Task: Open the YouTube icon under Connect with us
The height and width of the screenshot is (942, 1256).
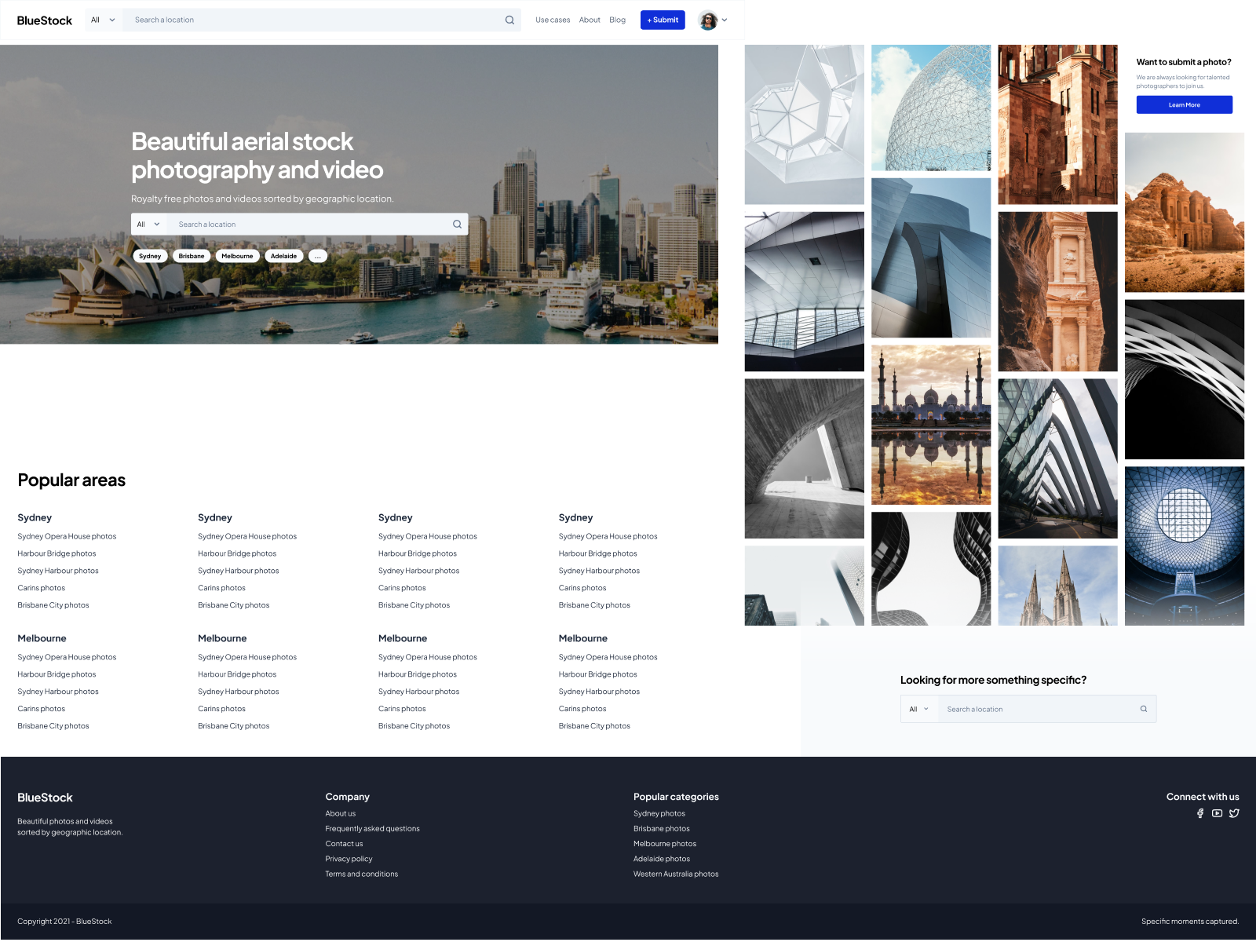Action: click(x=1217, y=814)
